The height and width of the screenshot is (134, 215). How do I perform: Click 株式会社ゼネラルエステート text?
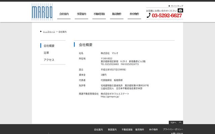115,94
